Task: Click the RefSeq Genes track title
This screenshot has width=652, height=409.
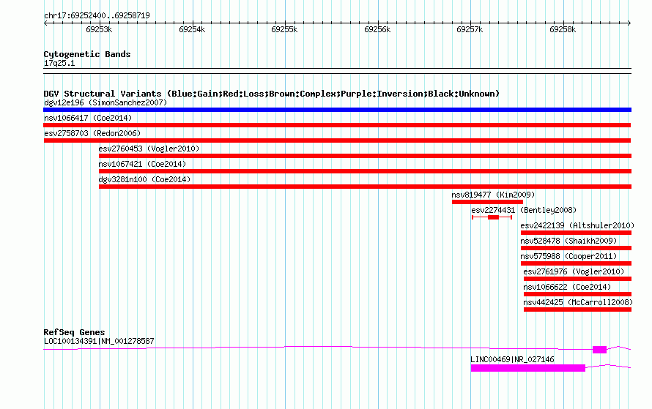Action: click(75, 332)
